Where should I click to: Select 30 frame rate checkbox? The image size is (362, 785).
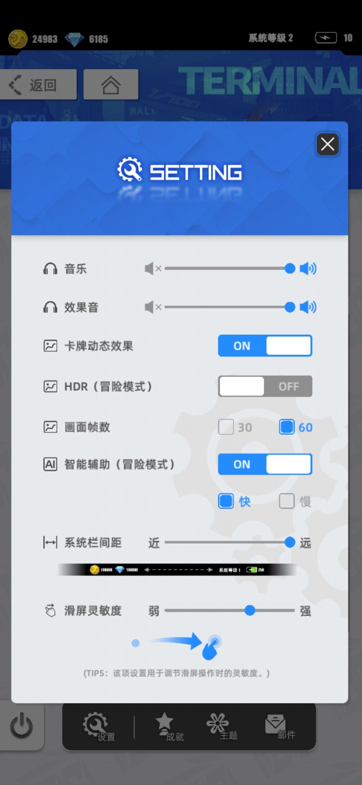(226, 427)
